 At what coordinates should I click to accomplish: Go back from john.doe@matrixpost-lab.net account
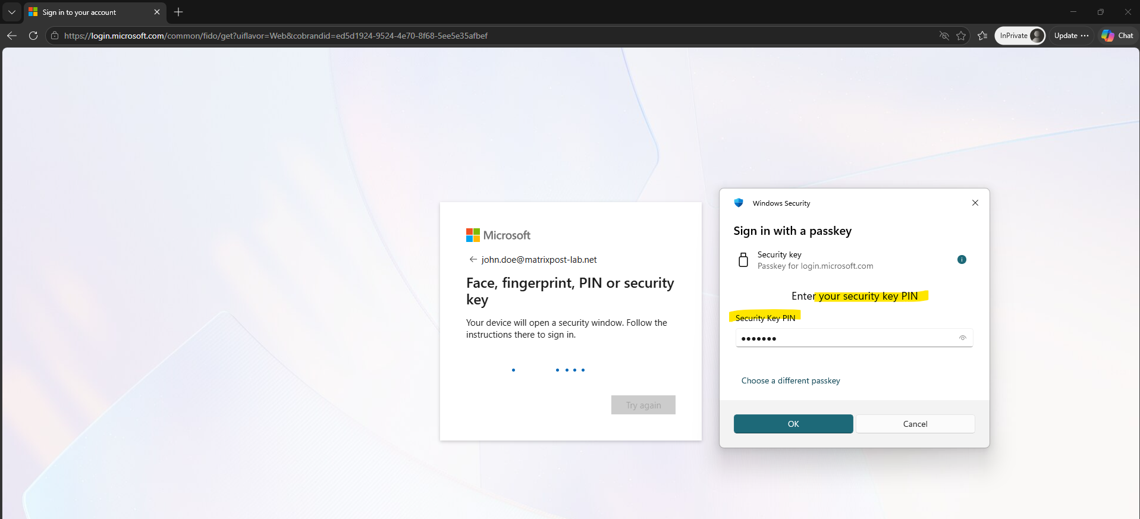coord(473,260)
